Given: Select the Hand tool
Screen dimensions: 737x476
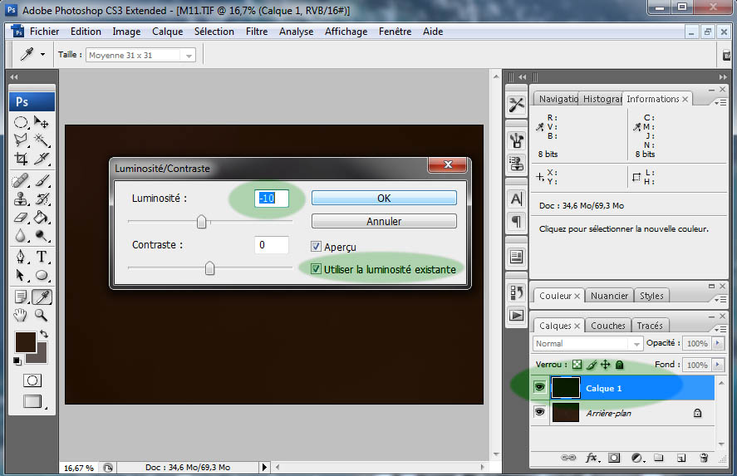Looking at the screenshot, I should point(21,315).
